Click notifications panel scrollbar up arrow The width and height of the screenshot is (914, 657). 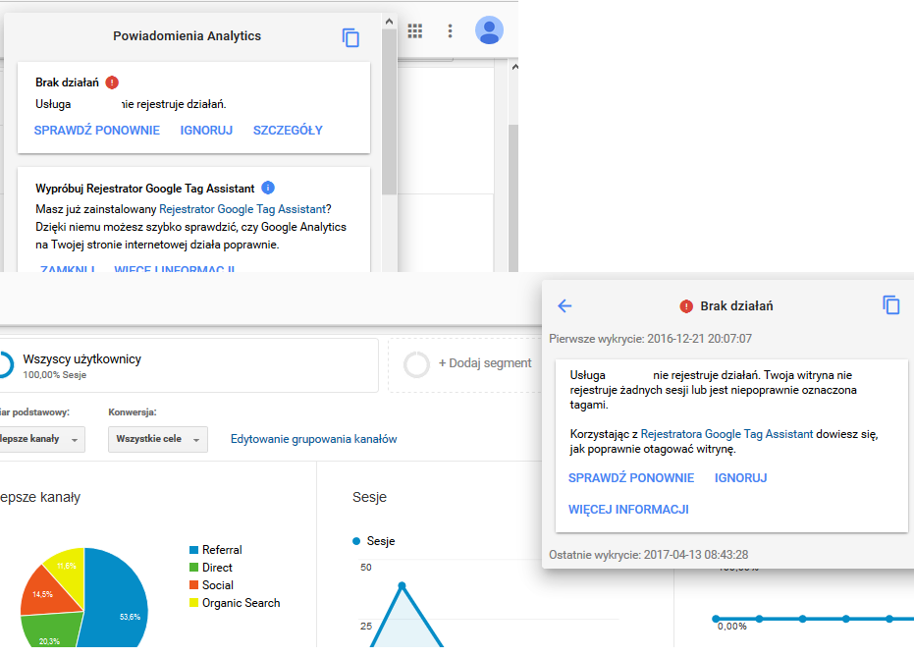click(390, 22)
